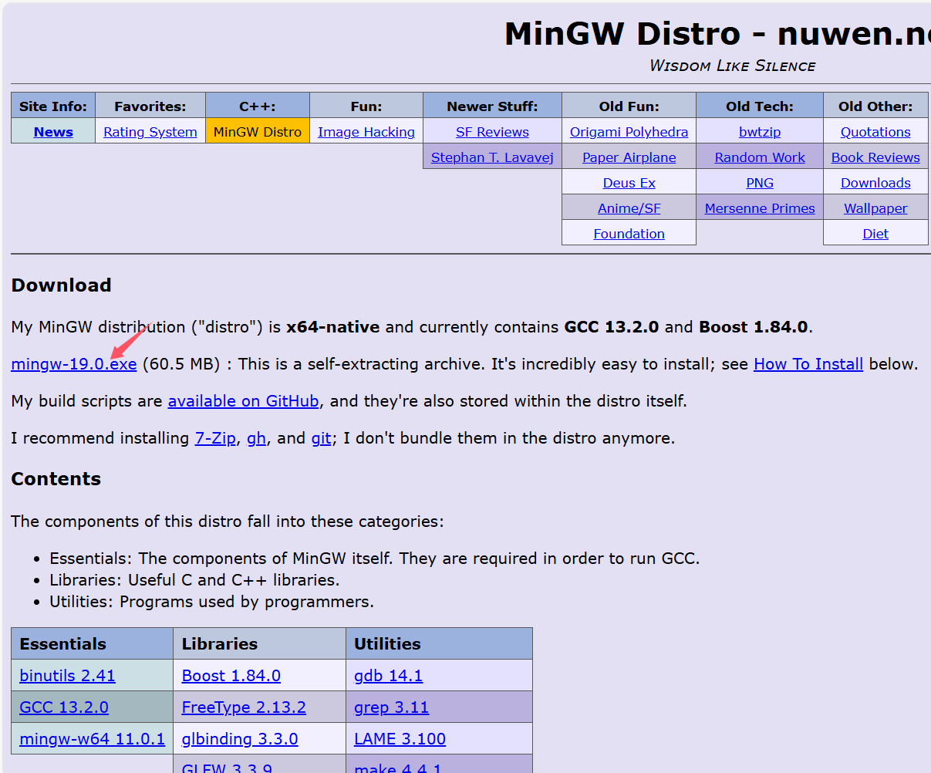Click the Old Other header cell
Viewport: 931px width, 773px height.
(x=875, y=106)
